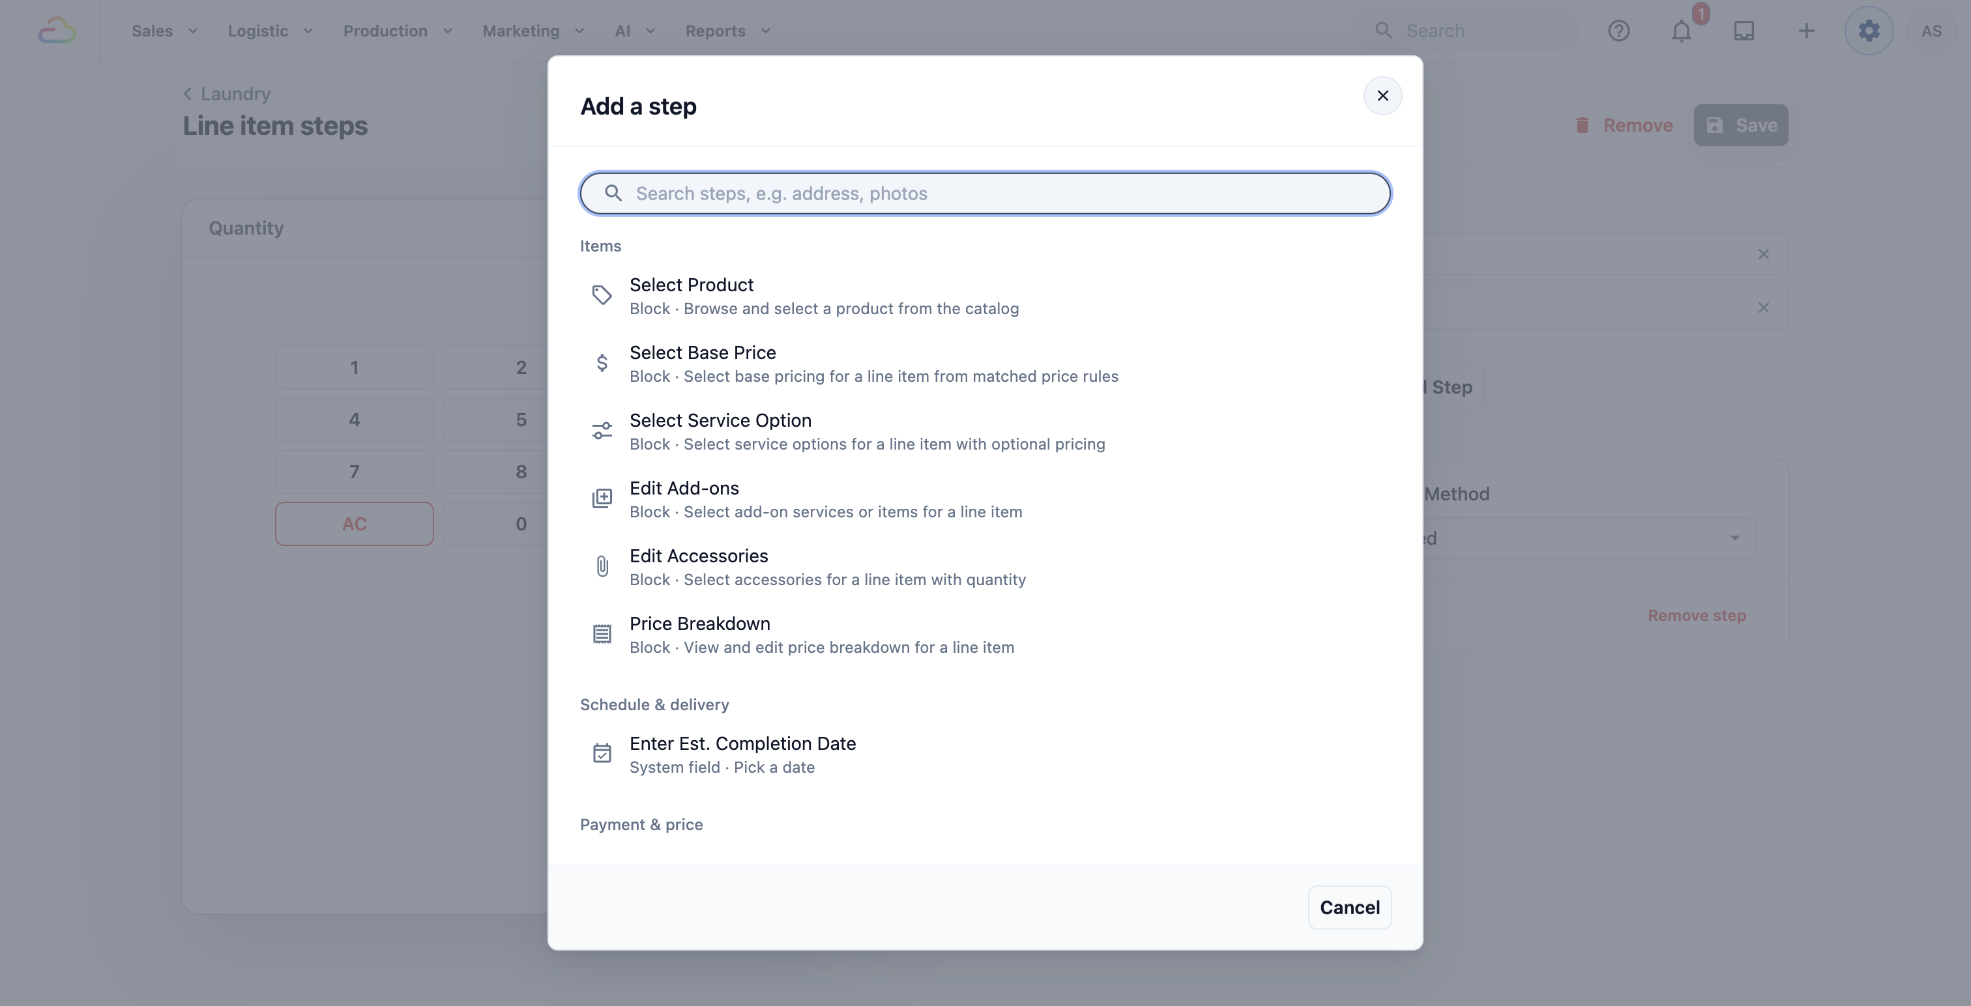Expand the Sales menu
Image resolution: width=1971 pixels, height=1006 pixels.
click(x=164, y=31)
